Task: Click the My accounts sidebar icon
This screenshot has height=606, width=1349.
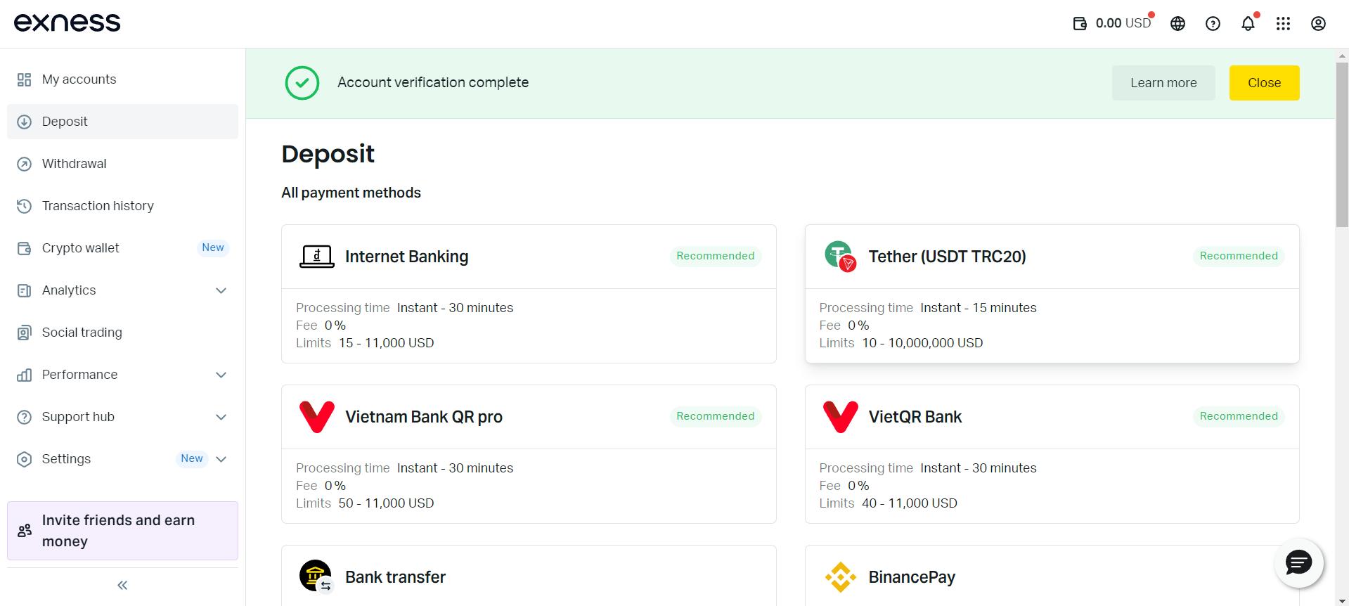Action: pos(24,79)
